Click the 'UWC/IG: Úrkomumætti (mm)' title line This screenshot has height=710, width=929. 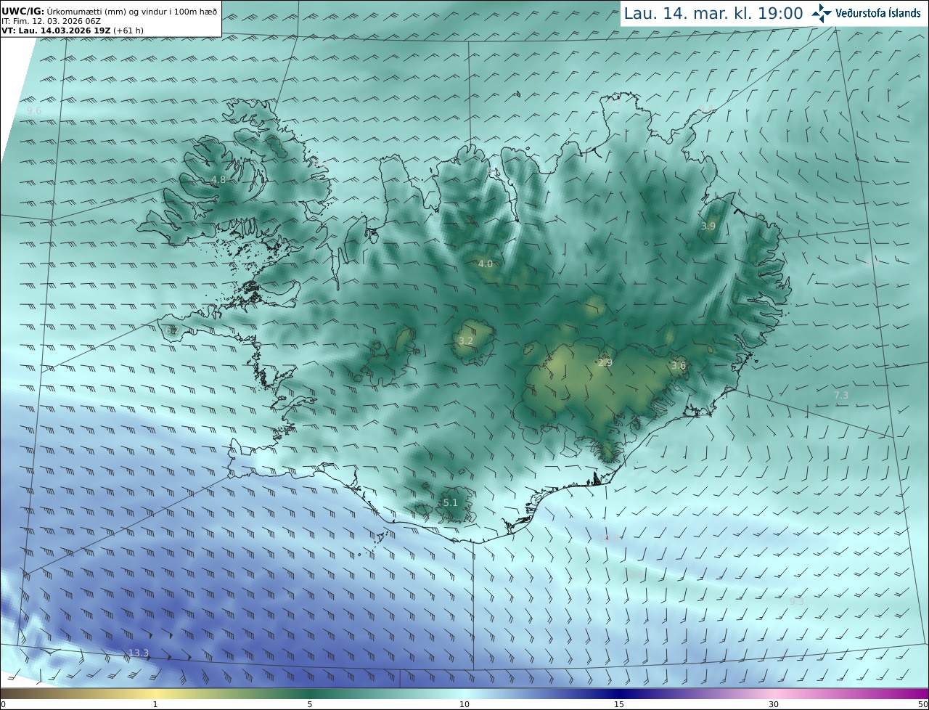(110, 12)
